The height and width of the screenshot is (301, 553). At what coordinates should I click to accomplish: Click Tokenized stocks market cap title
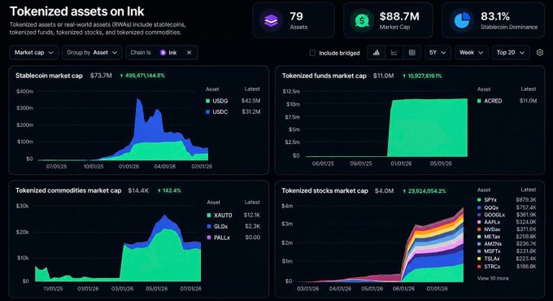pos(324,191)
